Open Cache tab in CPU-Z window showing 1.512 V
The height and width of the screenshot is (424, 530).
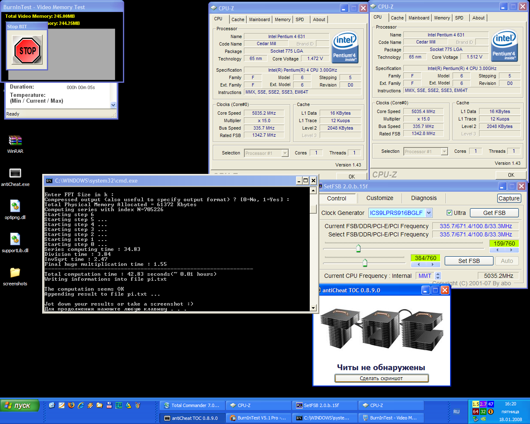397,18
